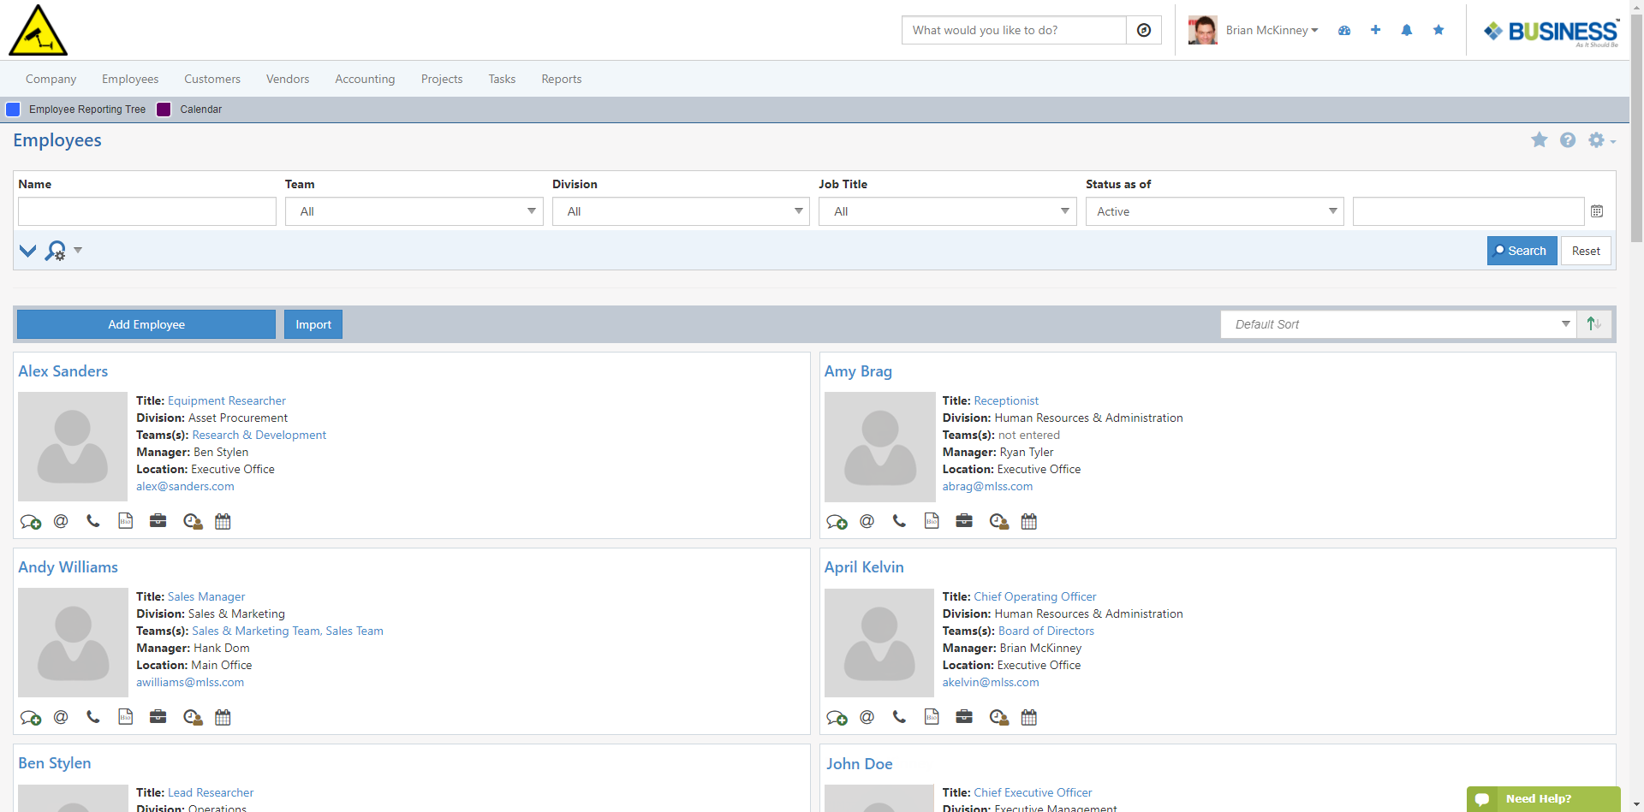Open the Brian McKinney user menu
Screen dimensions: 1644x812
pos(1272,30)
